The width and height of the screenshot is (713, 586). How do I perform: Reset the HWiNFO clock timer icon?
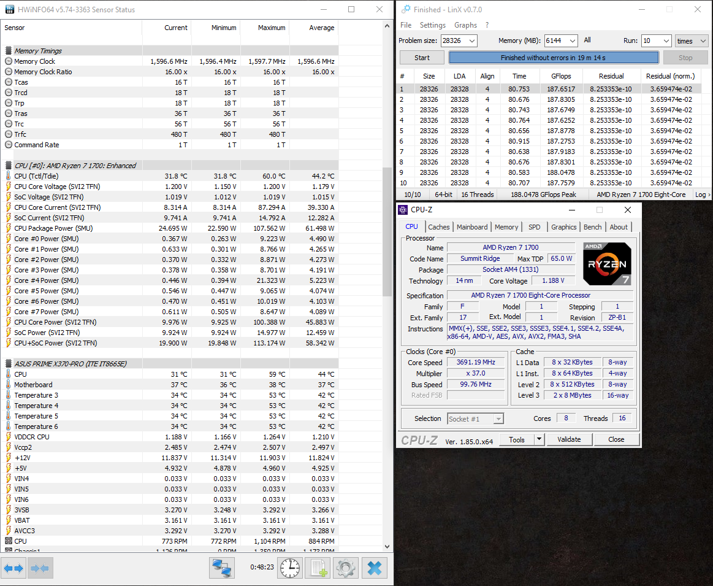(289, 568)
